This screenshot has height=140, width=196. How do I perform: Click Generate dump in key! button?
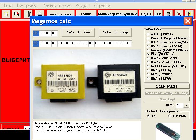point(167,93)
